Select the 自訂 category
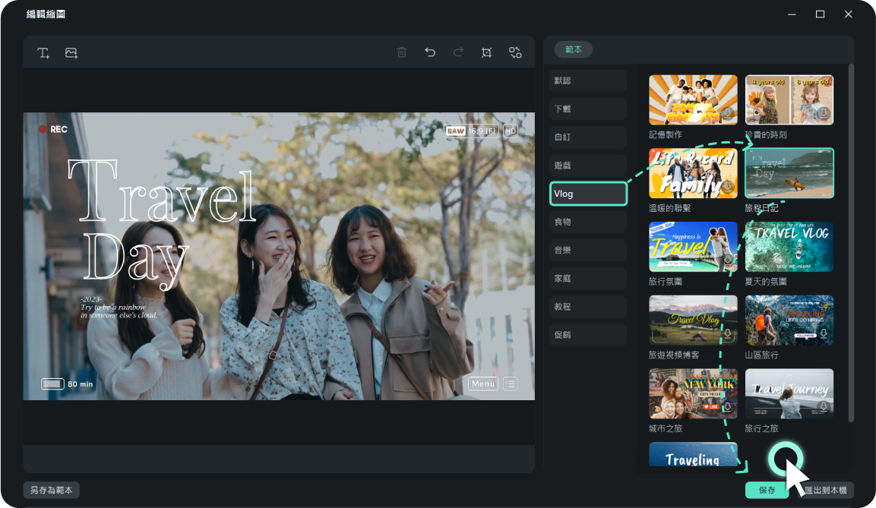Image resolution: width=876 pixels, height=508 pixels. [x=588, y=137]
